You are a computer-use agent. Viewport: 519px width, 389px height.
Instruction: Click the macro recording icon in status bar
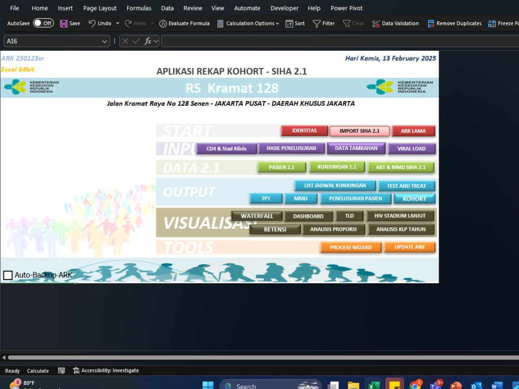[62, 370]
